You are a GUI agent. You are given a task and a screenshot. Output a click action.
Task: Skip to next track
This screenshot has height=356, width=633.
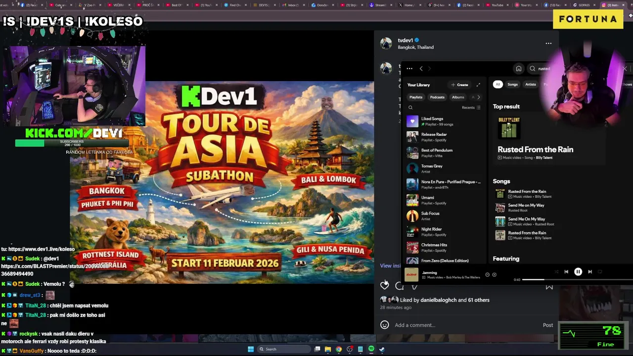pyautogui.click(x=589, y=271)
